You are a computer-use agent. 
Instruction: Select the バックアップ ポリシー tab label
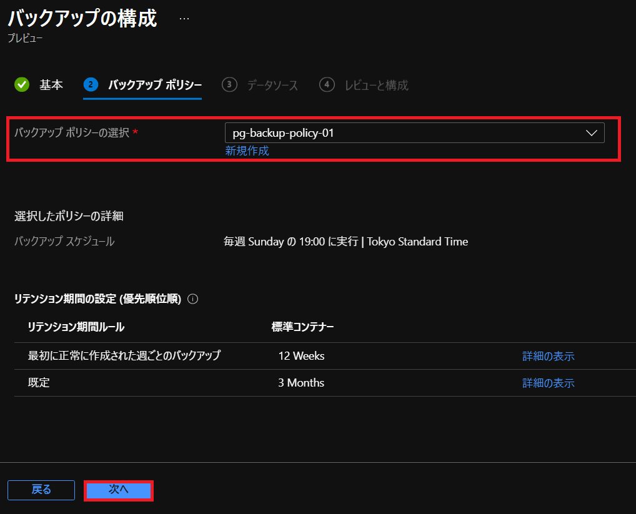(154, 86)
